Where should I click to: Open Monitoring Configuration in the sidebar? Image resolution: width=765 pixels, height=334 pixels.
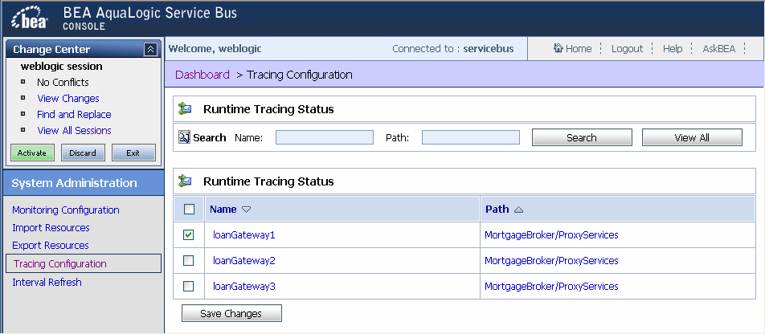(66, 210)
